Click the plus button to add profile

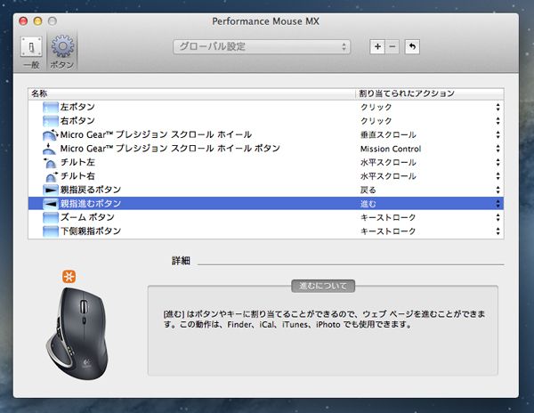pos(379,45)
